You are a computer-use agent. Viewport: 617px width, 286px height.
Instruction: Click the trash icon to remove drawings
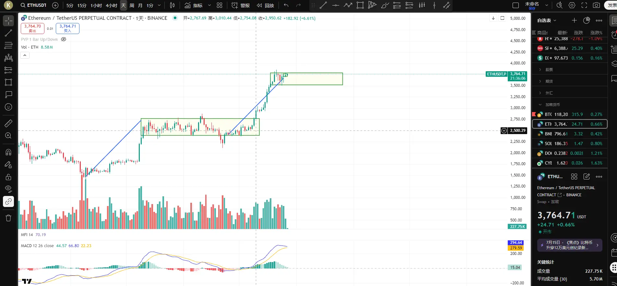tap(8, 218)
